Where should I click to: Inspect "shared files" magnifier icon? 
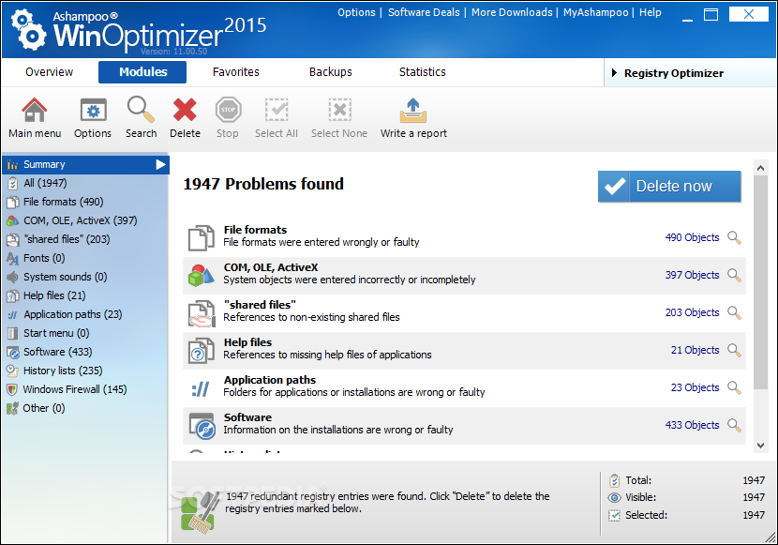(734, 312)
